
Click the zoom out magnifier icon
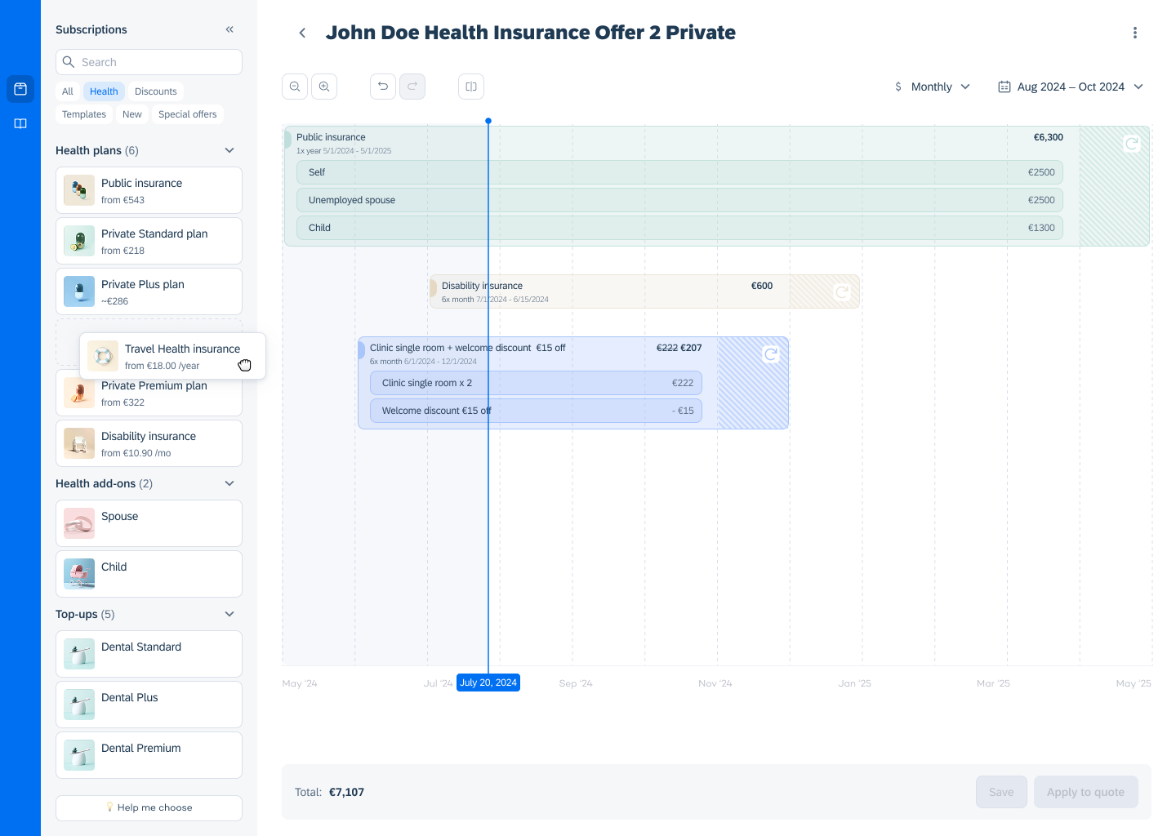coord(295,87)
